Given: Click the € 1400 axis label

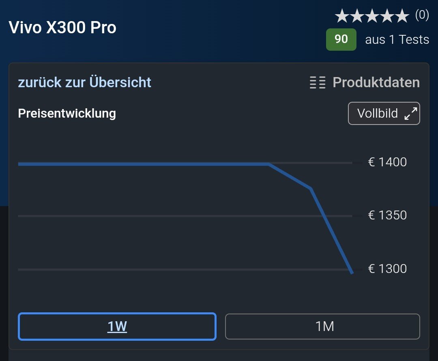Looking at the screenshot, I should pyautogui.click(x=387, y=162).
